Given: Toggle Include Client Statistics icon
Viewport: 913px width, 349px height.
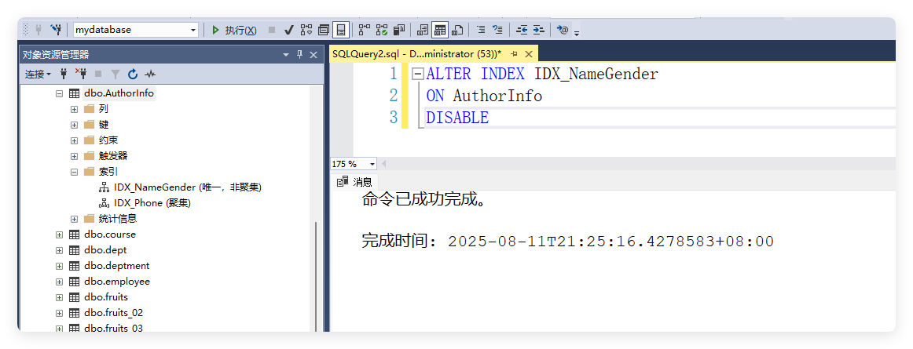Looking at the screenshot, I should point(399,30).
